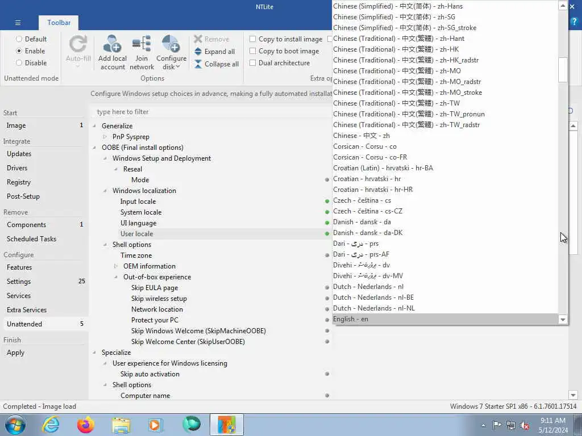Click locale list scrollbar down arrow

point(563,319)
